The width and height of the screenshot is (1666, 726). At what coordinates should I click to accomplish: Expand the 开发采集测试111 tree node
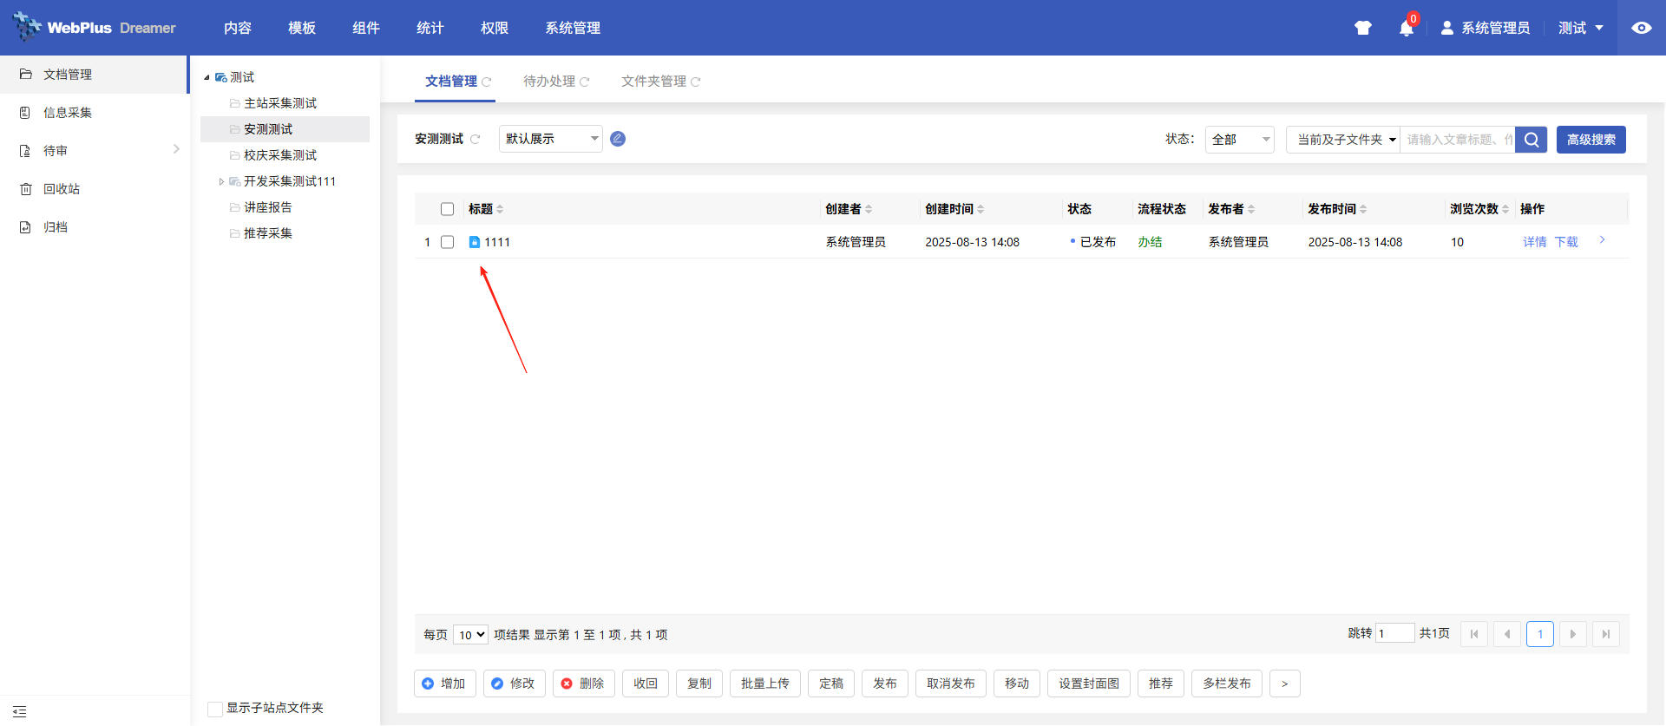tap(221, 181)
